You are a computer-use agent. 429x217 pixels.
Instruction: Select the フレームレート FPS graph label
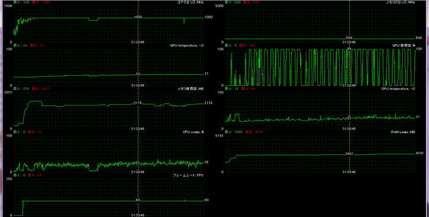coord(188,175)
